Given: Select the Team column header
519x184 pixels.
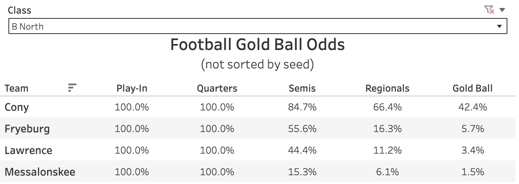Looking at the screenshot, I should 16,88.
